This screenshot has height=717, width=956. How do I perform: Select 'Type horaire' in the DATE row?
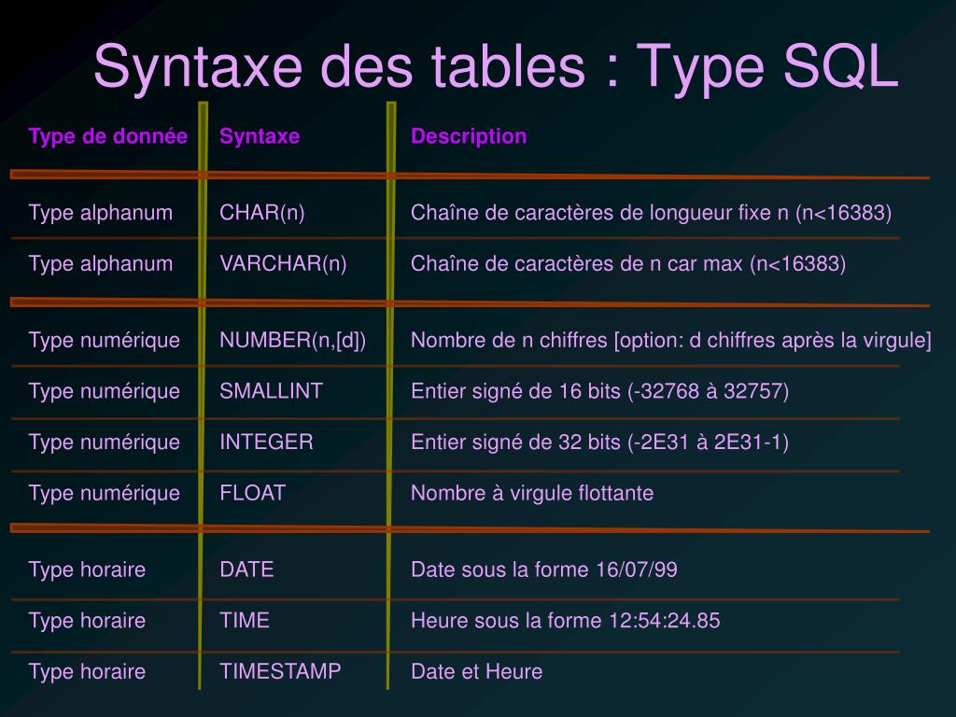click(x=87, y=570)
